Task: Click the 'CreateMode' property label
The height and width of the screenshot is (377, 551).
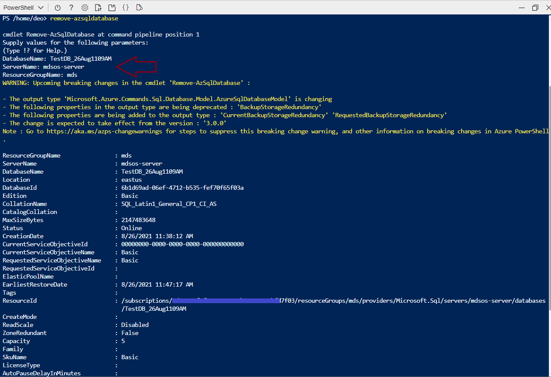Action: click(20, 317)
